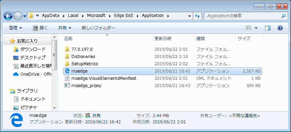291x132 pixels.
Task: Open the 整理 menu
Action: click(15, 28)
